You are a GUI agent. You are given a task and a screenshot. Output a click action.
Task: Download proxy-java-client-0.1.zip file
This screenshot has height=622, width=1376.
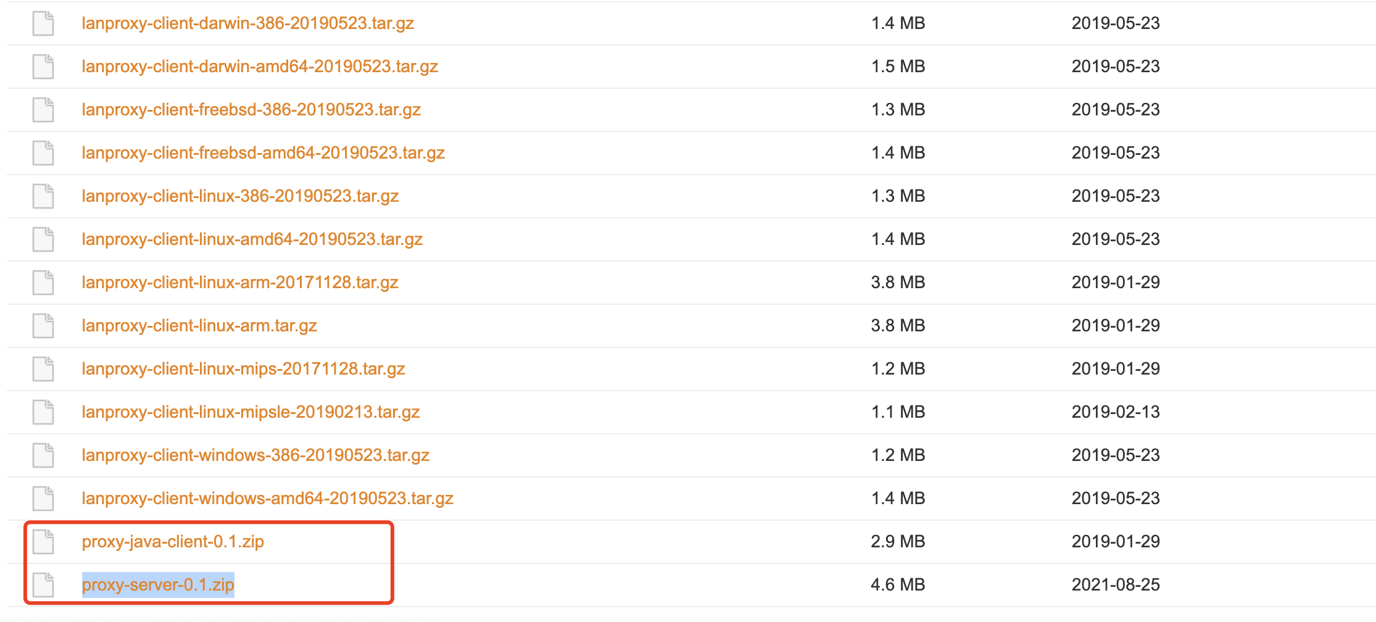tap(173, 542)
